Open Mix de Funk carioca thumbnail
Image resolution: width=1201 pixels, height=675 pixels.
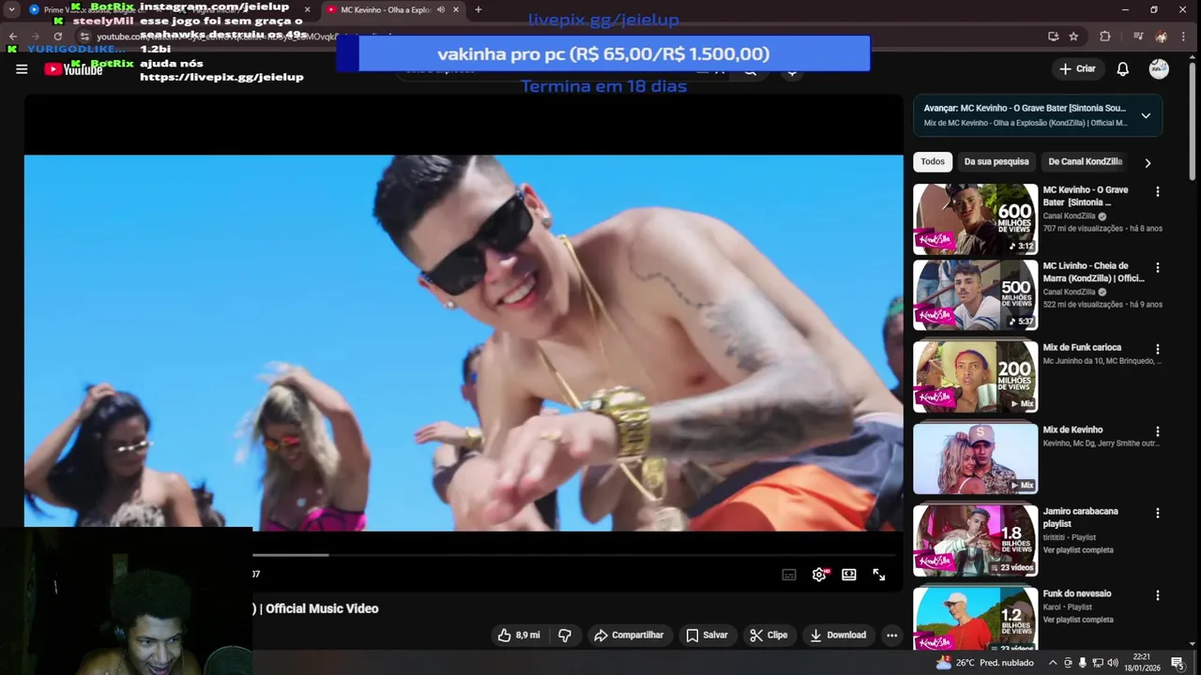[976, 377]
